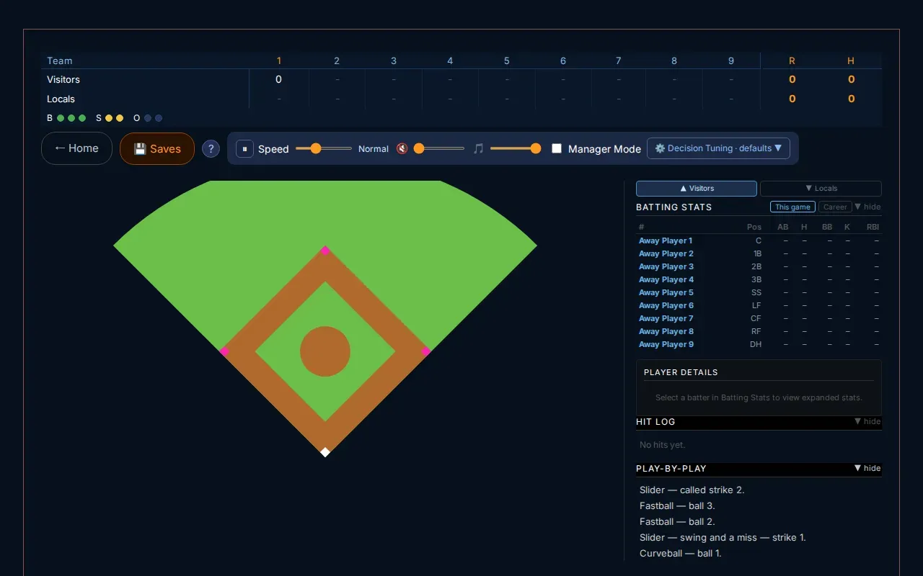
Task: Click the pink first base marker
Action: click(x=425, y=351)
